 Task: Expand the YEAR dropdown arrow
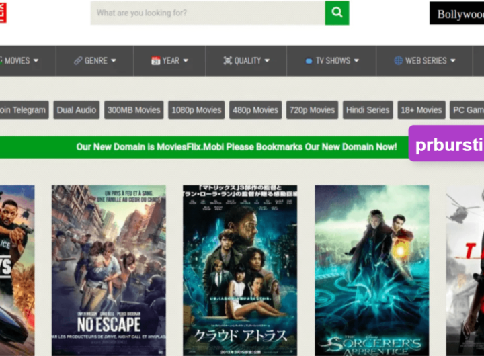186,60
